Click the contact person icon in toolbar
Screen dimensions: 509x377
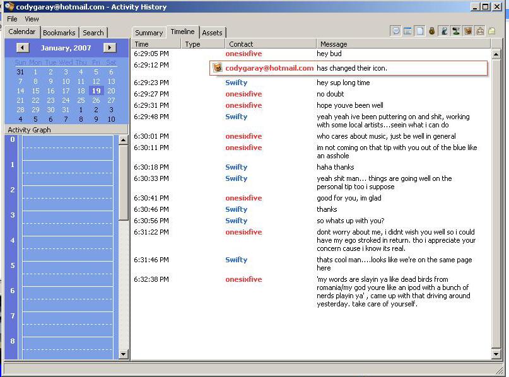(x=444, y=31)
